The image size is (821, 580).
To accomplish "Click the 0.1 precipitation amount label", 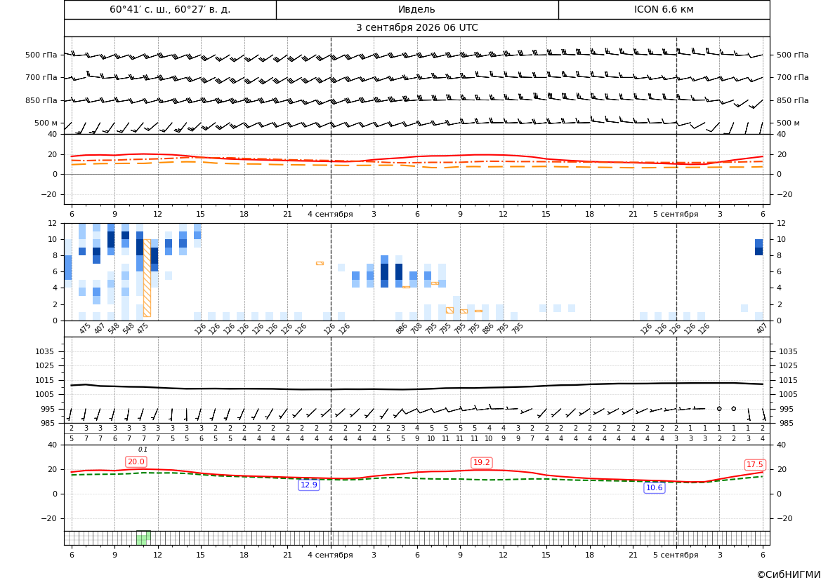I will (143, 450).
